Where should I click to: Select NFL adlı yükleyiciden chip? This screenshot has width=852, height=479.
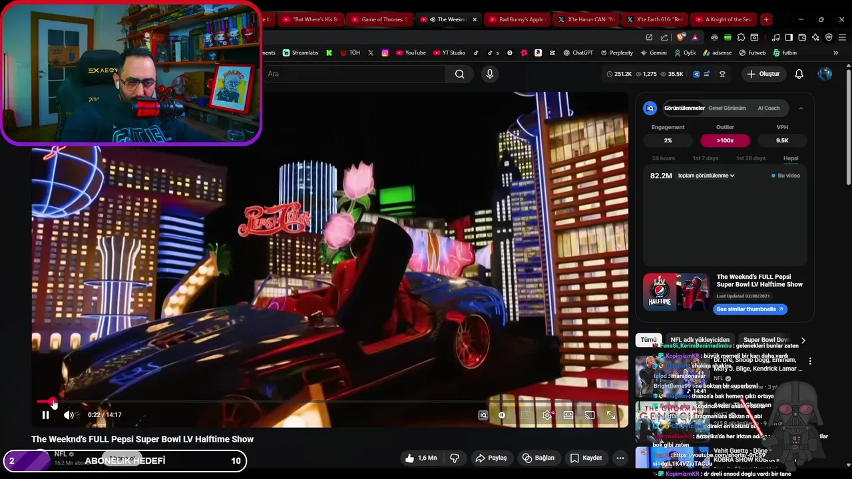pyautogui.click(x=700, y=340)
